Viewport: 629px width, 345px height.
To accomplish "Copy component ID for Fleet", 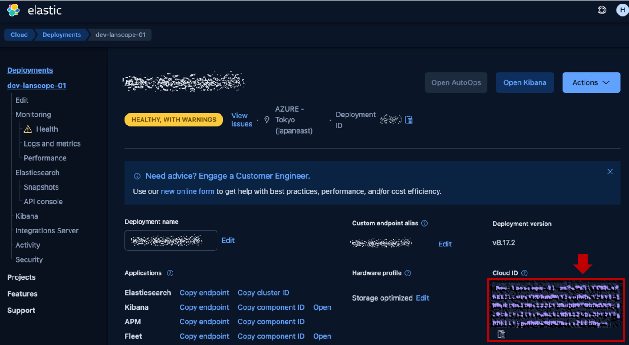I will point(271,336).
